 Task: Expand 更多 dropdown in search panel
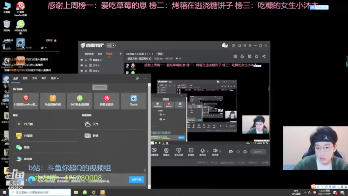55,78
